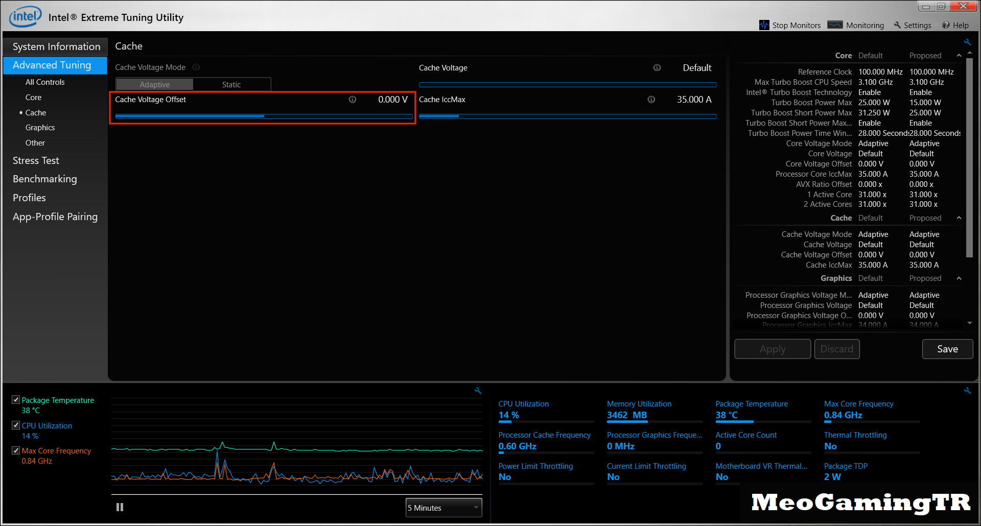
Task: Click the Cache IccMax slider
Action: click(x=568, y=116)
